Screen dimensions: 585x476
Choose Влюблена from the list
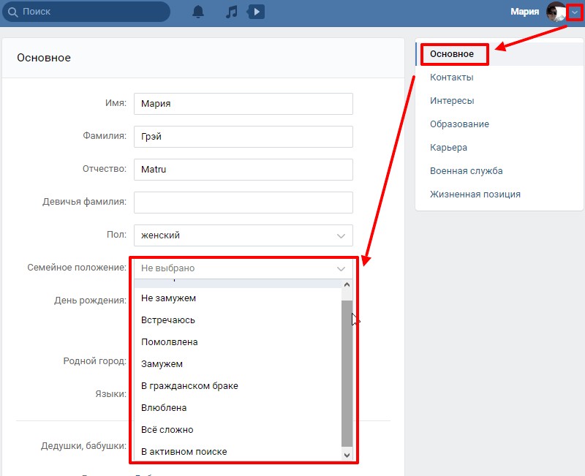tap(238, 408)
